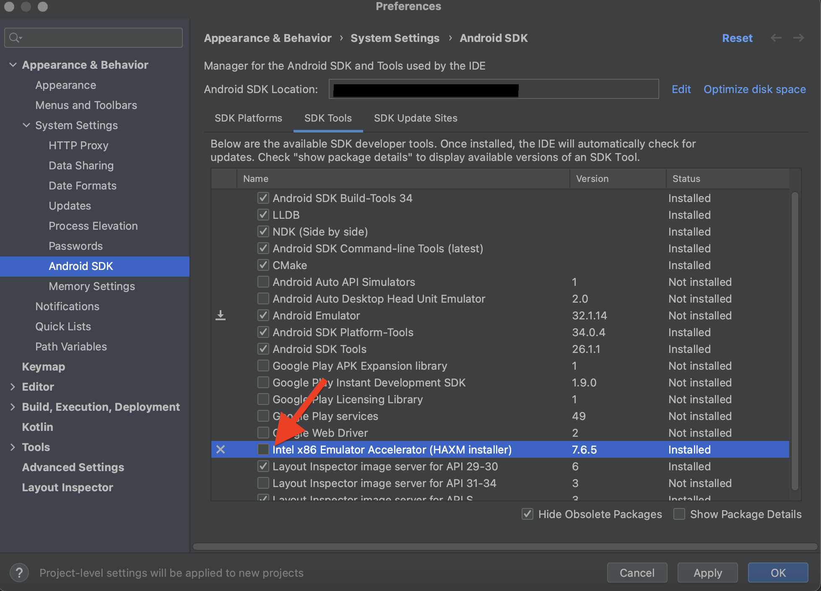Click the settings search field
Viewport: 821px width, 591px height.
click(94, 38)
